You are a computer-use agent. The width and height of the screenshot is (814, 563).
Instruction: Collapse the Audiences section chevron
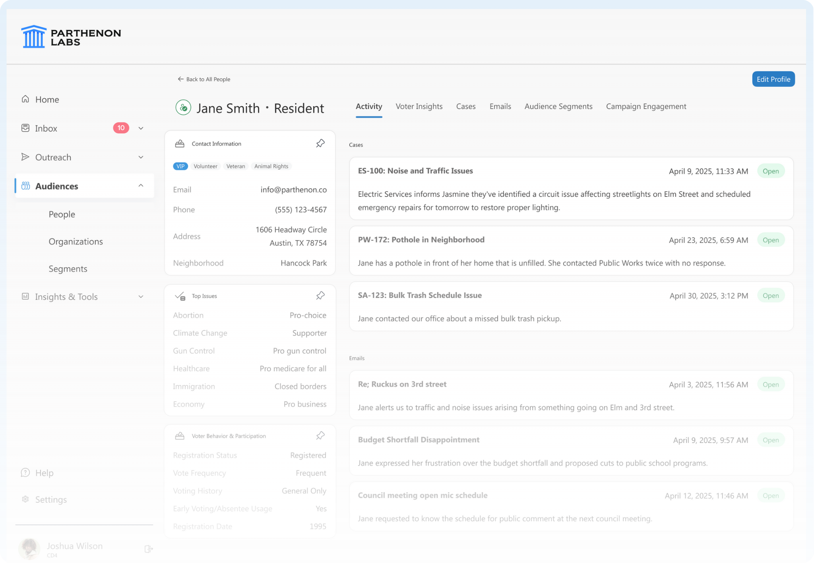pyautogui.click(x=141, y=186)
